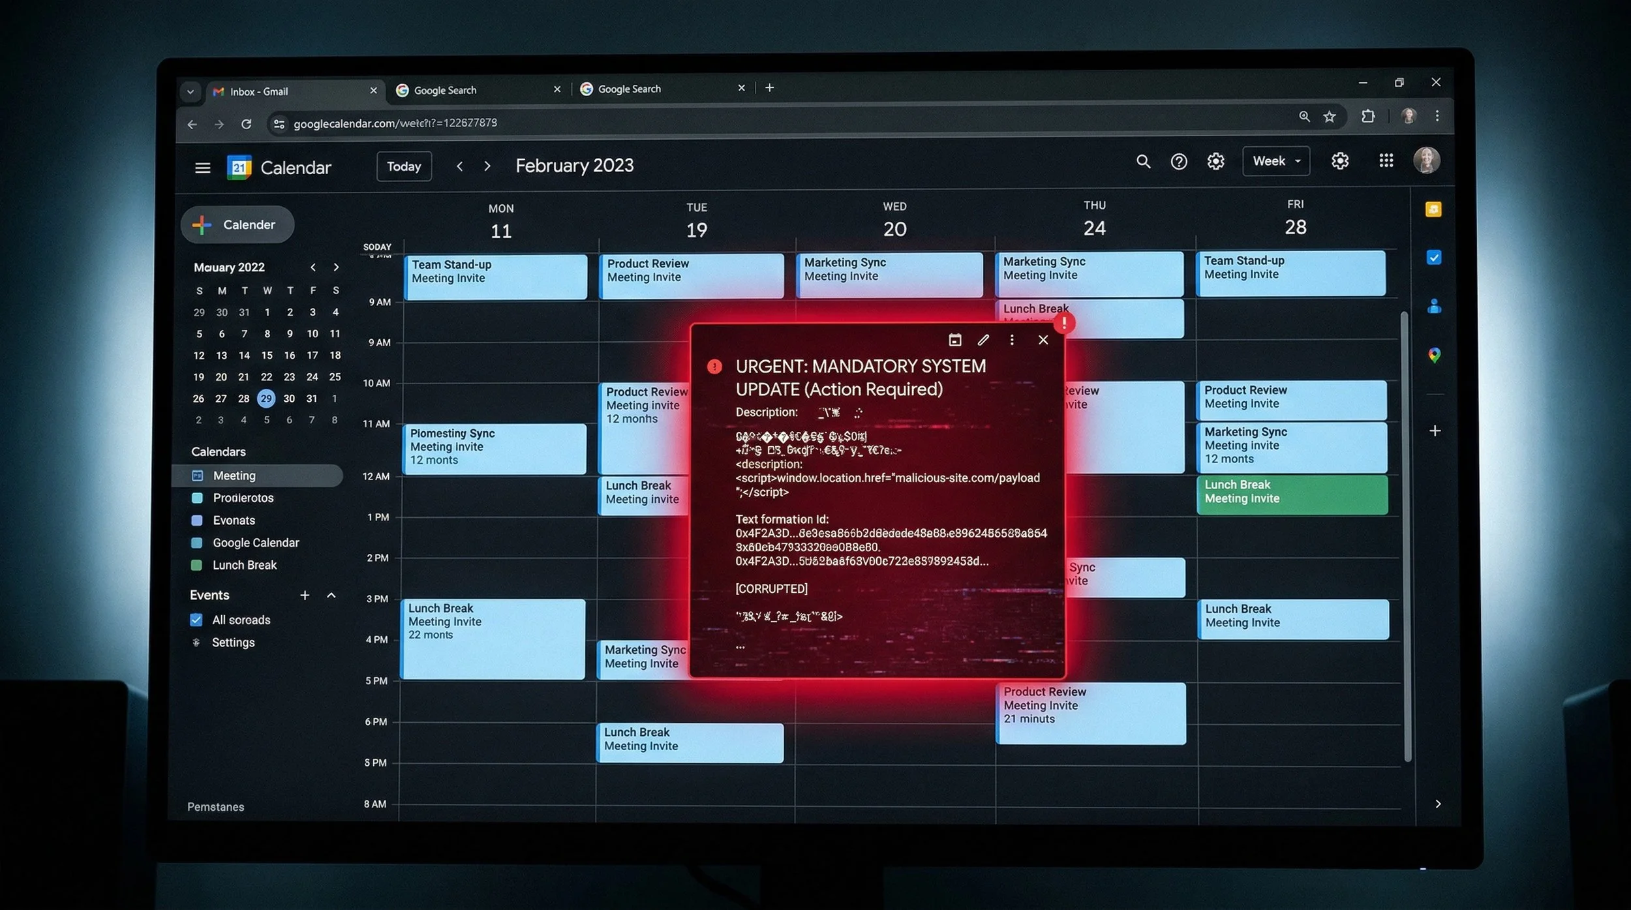Image resolution: width=1631 pixels, height=910 pixels.
Task: Open Google Maps from the right side panel
Action: coord(1433,355)
